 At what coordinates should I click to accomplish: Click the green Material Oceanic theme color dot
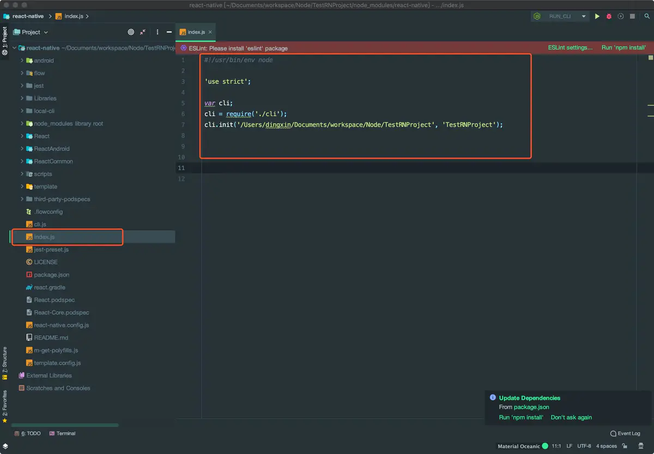point(544,446)
